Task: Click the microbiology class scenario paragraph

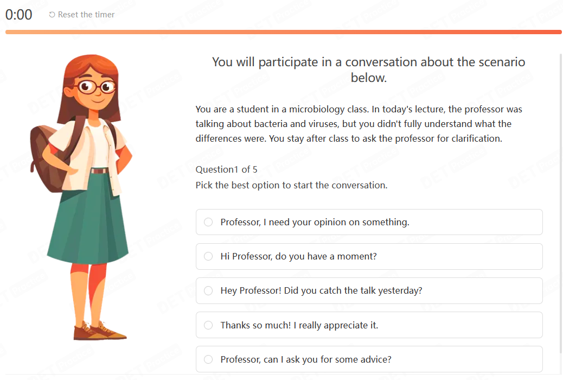Action: click(359, 124)
